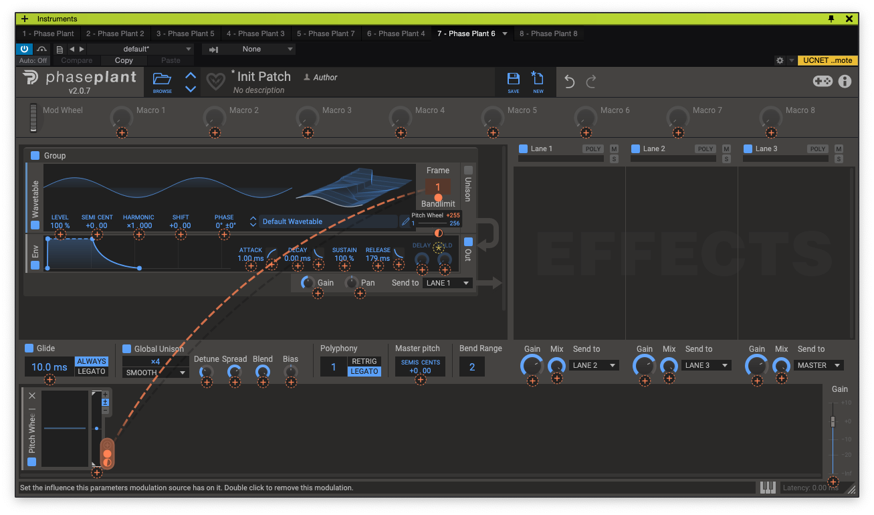Click the undo arrow icon
This screenshot has width=874, height=515.
(569, 82)
